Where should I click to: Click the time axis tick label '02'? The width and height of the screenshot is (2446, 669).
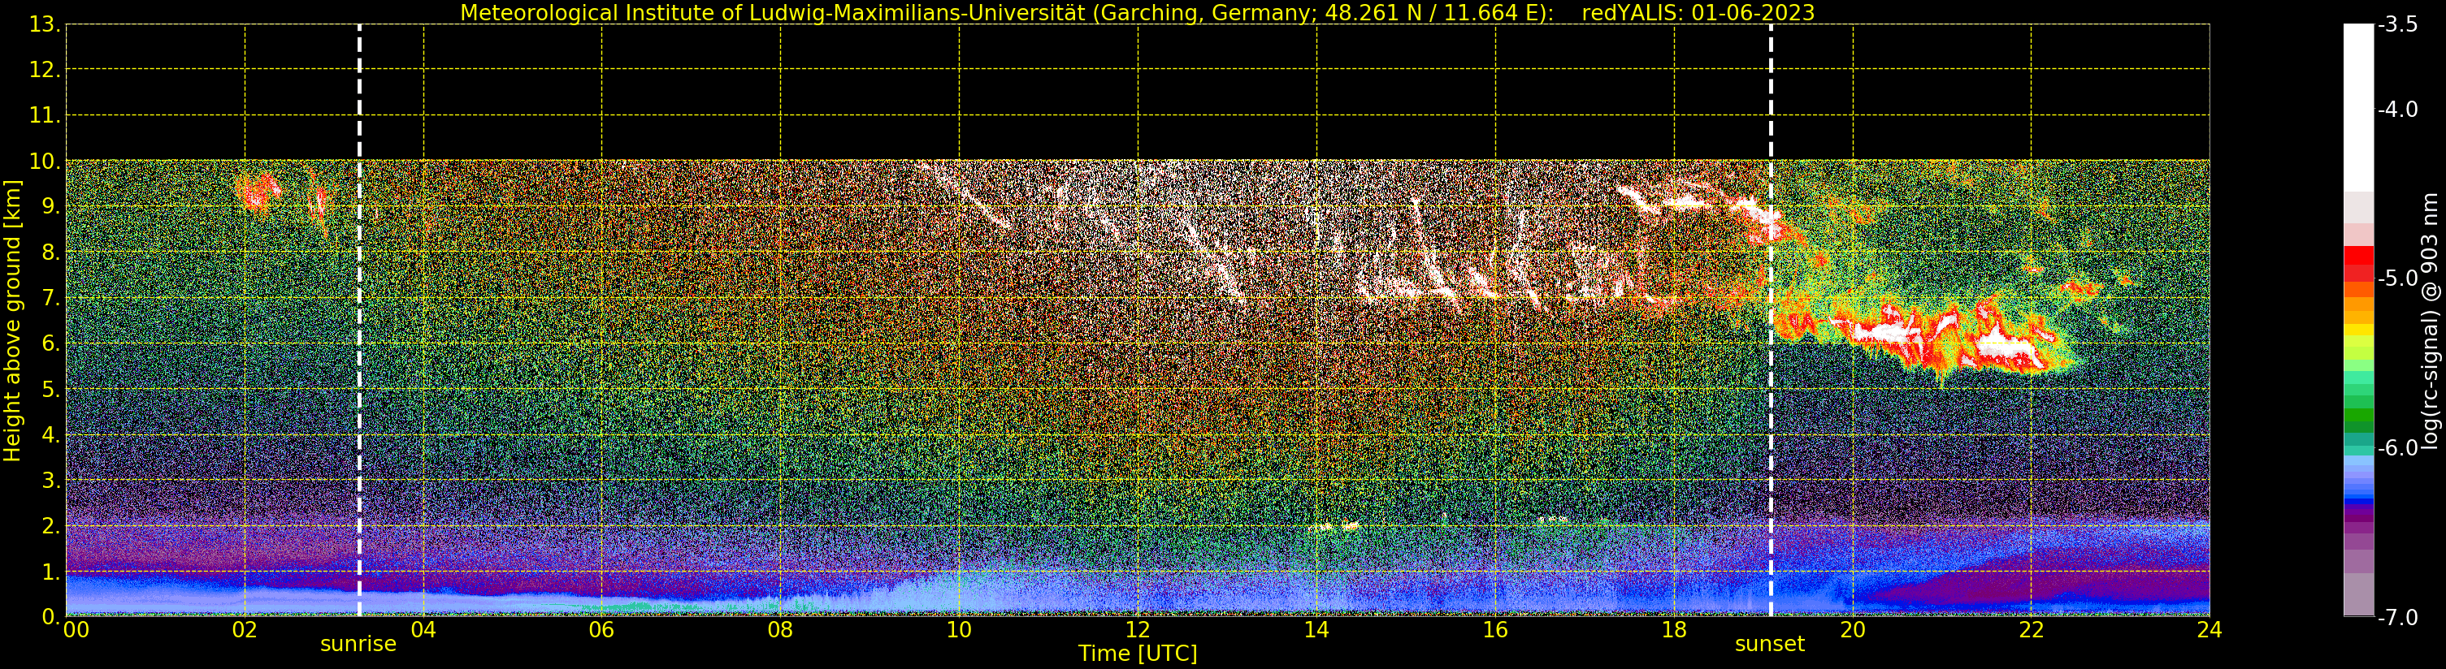coord(245,630)
